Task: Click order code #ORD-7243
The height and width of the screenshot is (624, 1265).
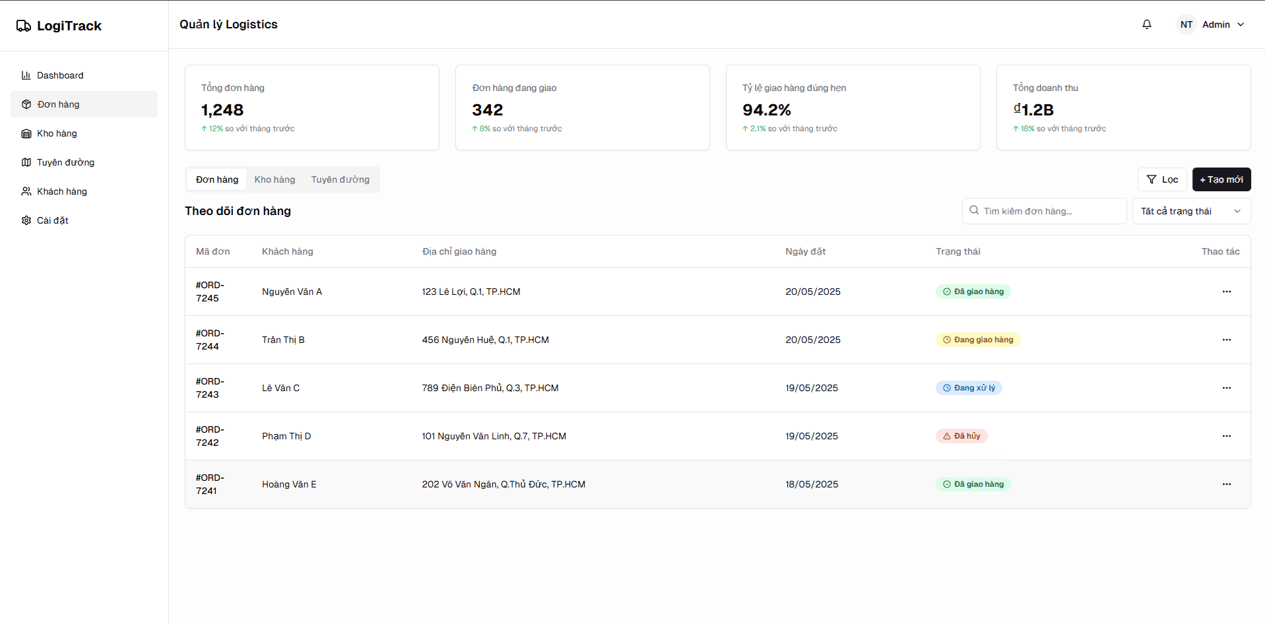Action: tap(210, 388)
